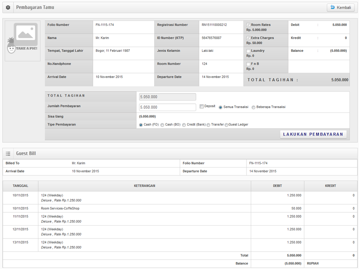The height and width of the screenshot is (269, 359).
Task: Click the gear icon beside Pembayaran Tamu
Action: [8, 8]
